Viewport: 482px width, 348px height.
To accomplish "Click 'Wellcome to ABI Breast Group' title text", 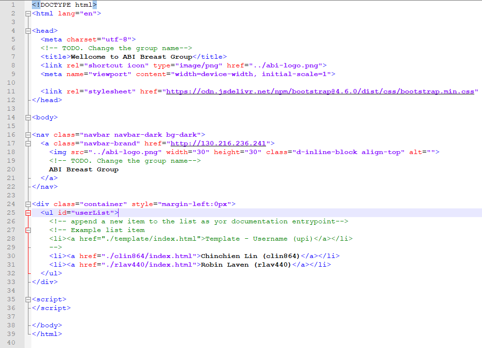I will [x=132, y=57].
